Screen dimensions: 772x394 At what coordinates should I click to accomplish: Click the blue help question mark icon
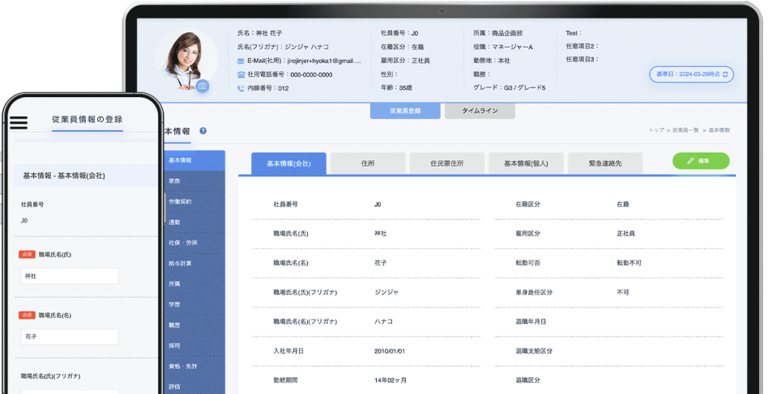point(203,130)
